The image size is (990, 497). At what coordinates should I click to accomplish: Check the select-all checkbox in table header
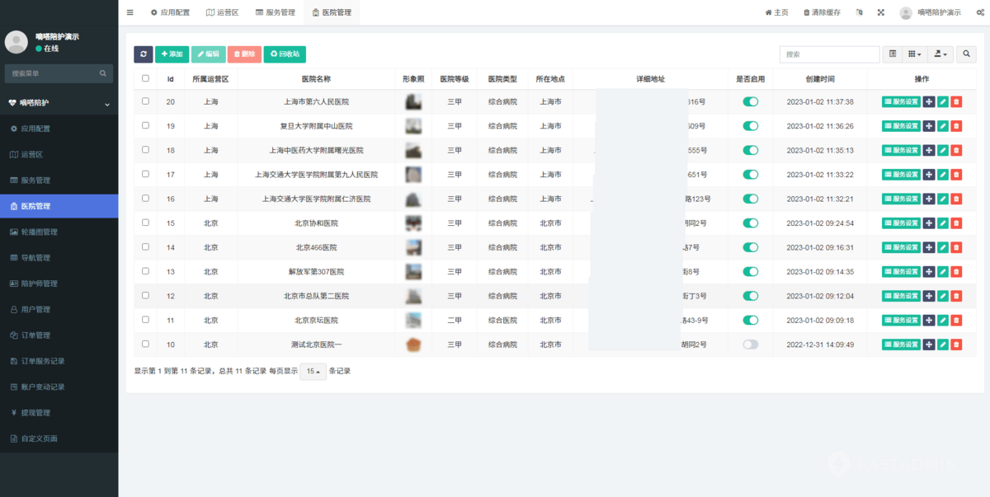[145, 78]
